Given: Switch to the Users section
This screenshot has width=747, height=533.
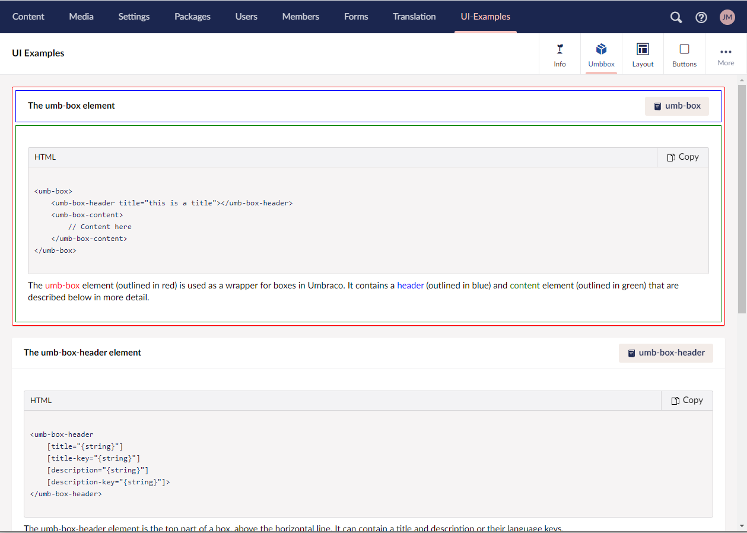Looking at the screenshot, I should pyautogui.click(x=246, y=17).
